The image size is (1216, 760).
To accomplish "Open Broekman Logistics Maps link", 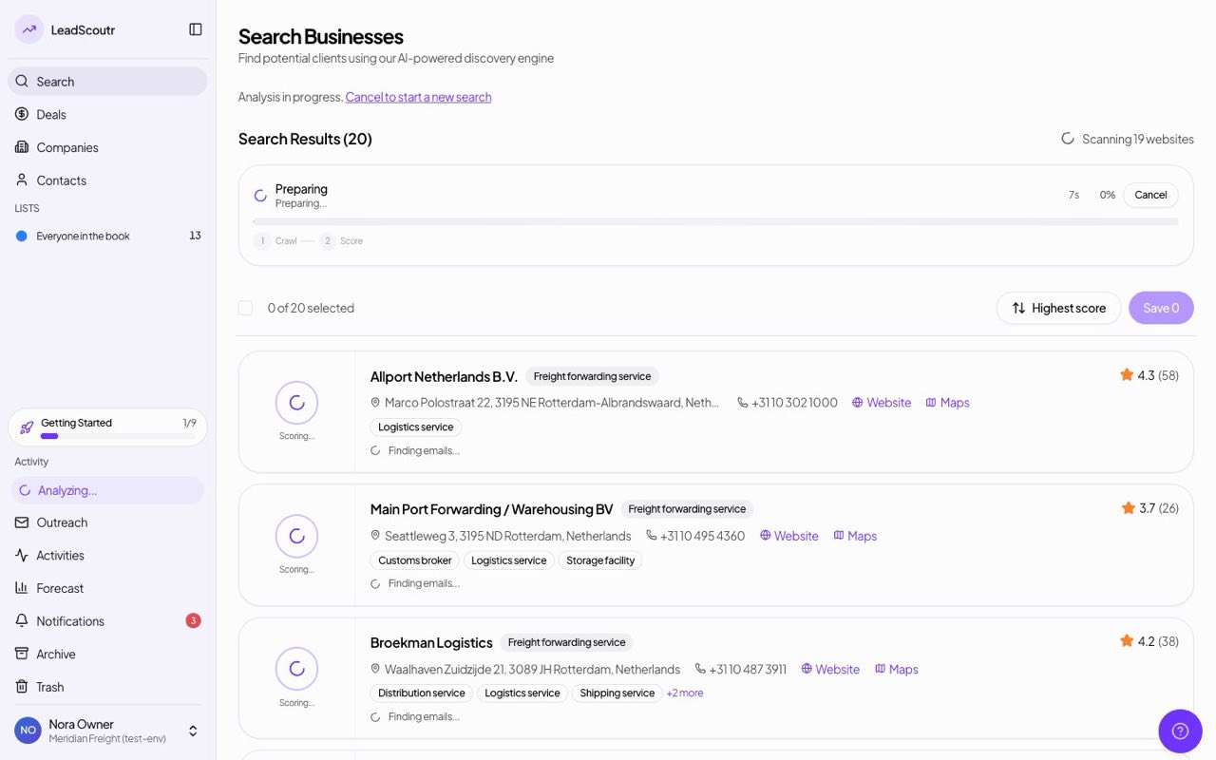I will [x=896, y=670].
